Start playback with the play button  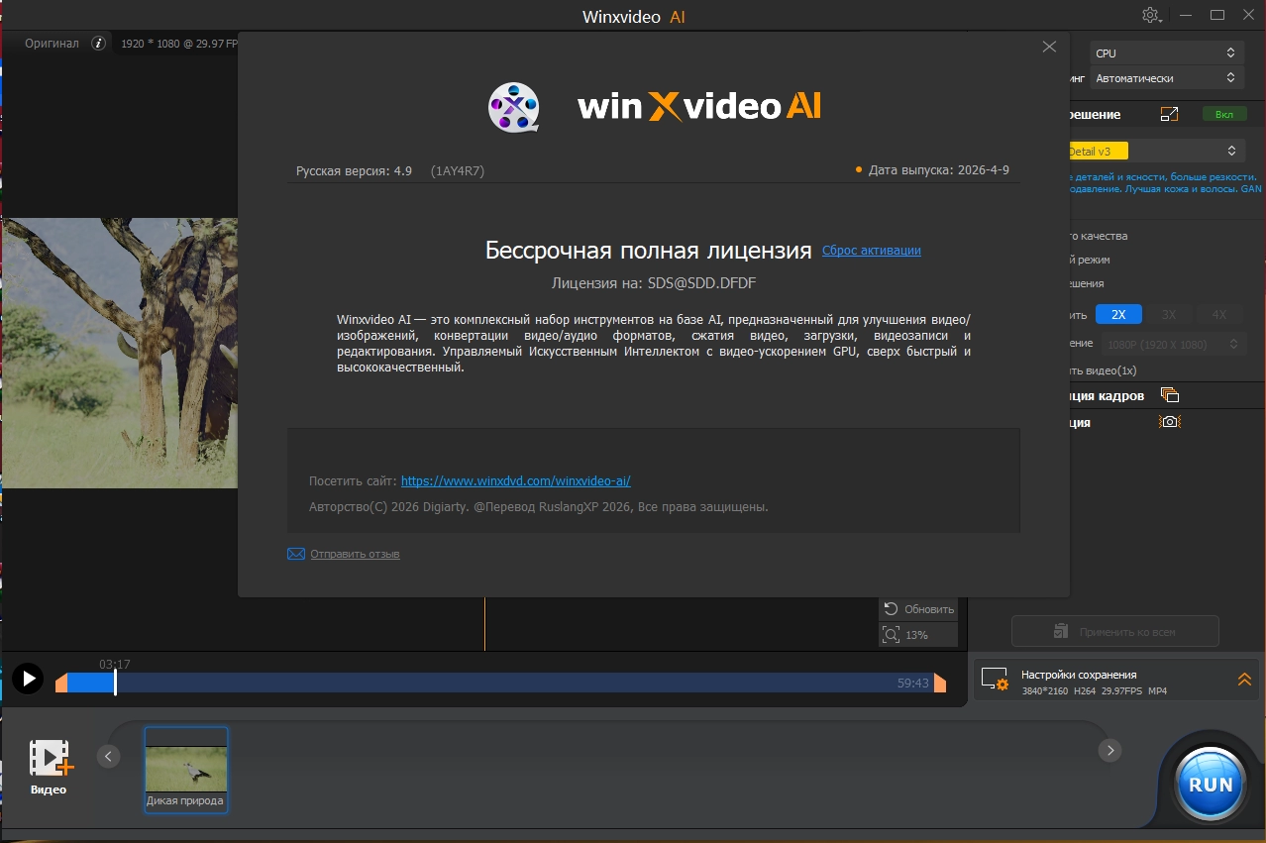[x=28, y=679]
